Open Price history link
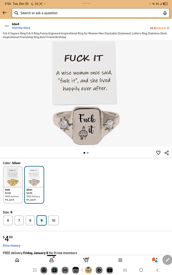The image size is (172, 275). pos(12,245)
